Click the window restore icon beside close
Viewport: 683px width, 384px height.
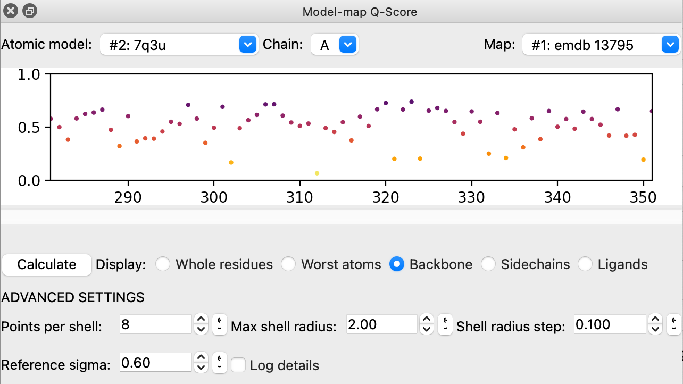[30, 11]
